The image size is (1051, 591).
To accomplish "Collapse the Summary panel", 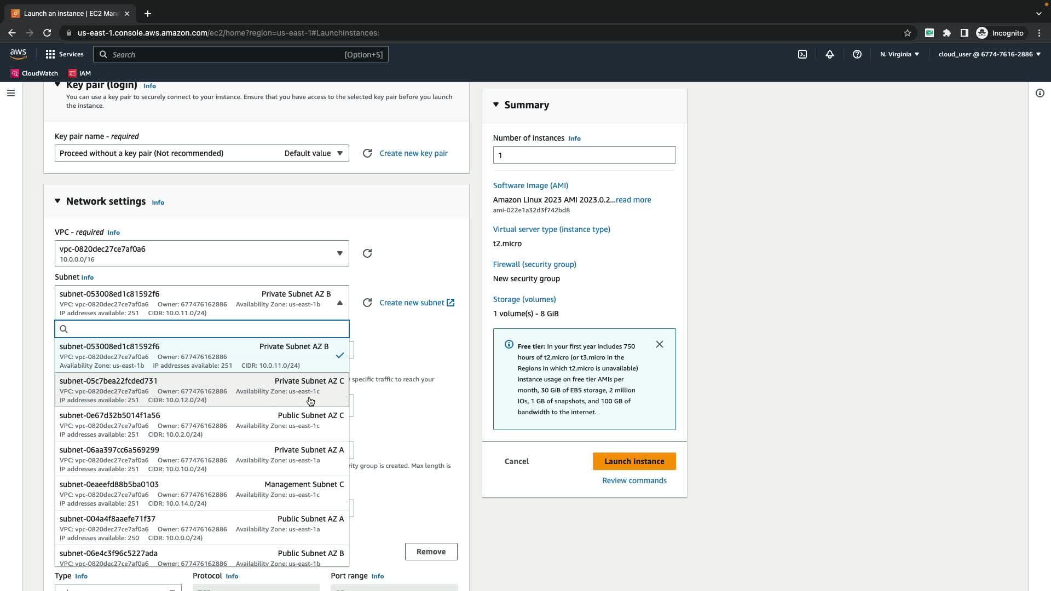I will tap(496, 105).
